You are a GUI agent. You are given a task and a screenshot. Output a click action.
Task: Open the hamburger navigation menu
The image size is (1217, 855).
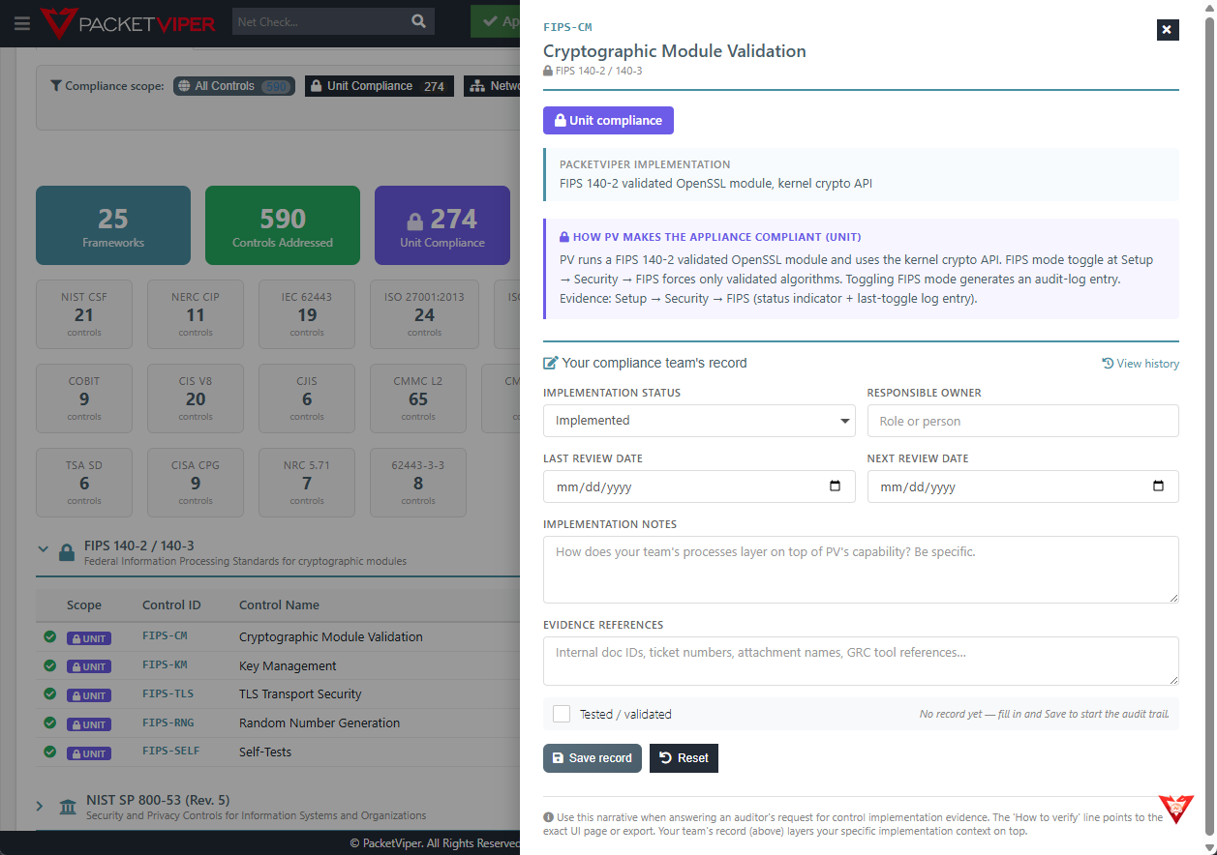coord(21,23)
